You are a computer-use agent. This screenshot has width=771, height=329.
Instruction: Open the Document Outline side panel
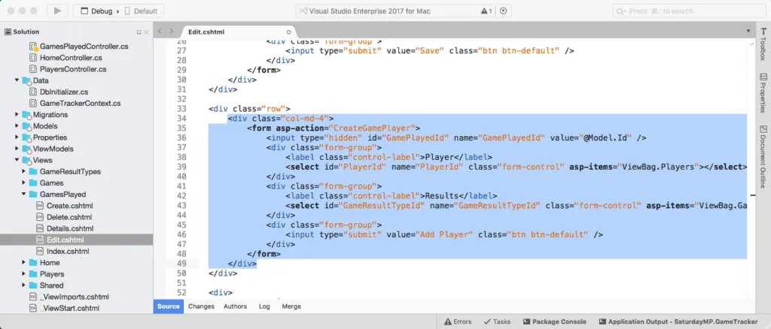point(763,156)
